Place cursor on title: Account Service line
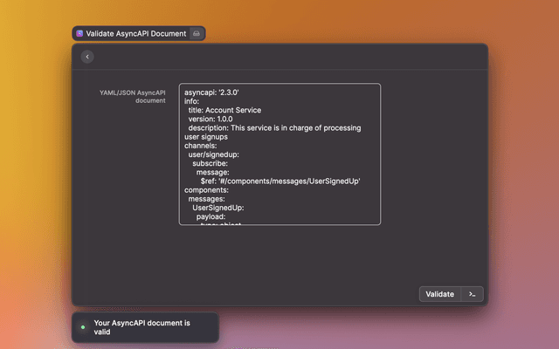559x349 pixels. coord(224,110)
